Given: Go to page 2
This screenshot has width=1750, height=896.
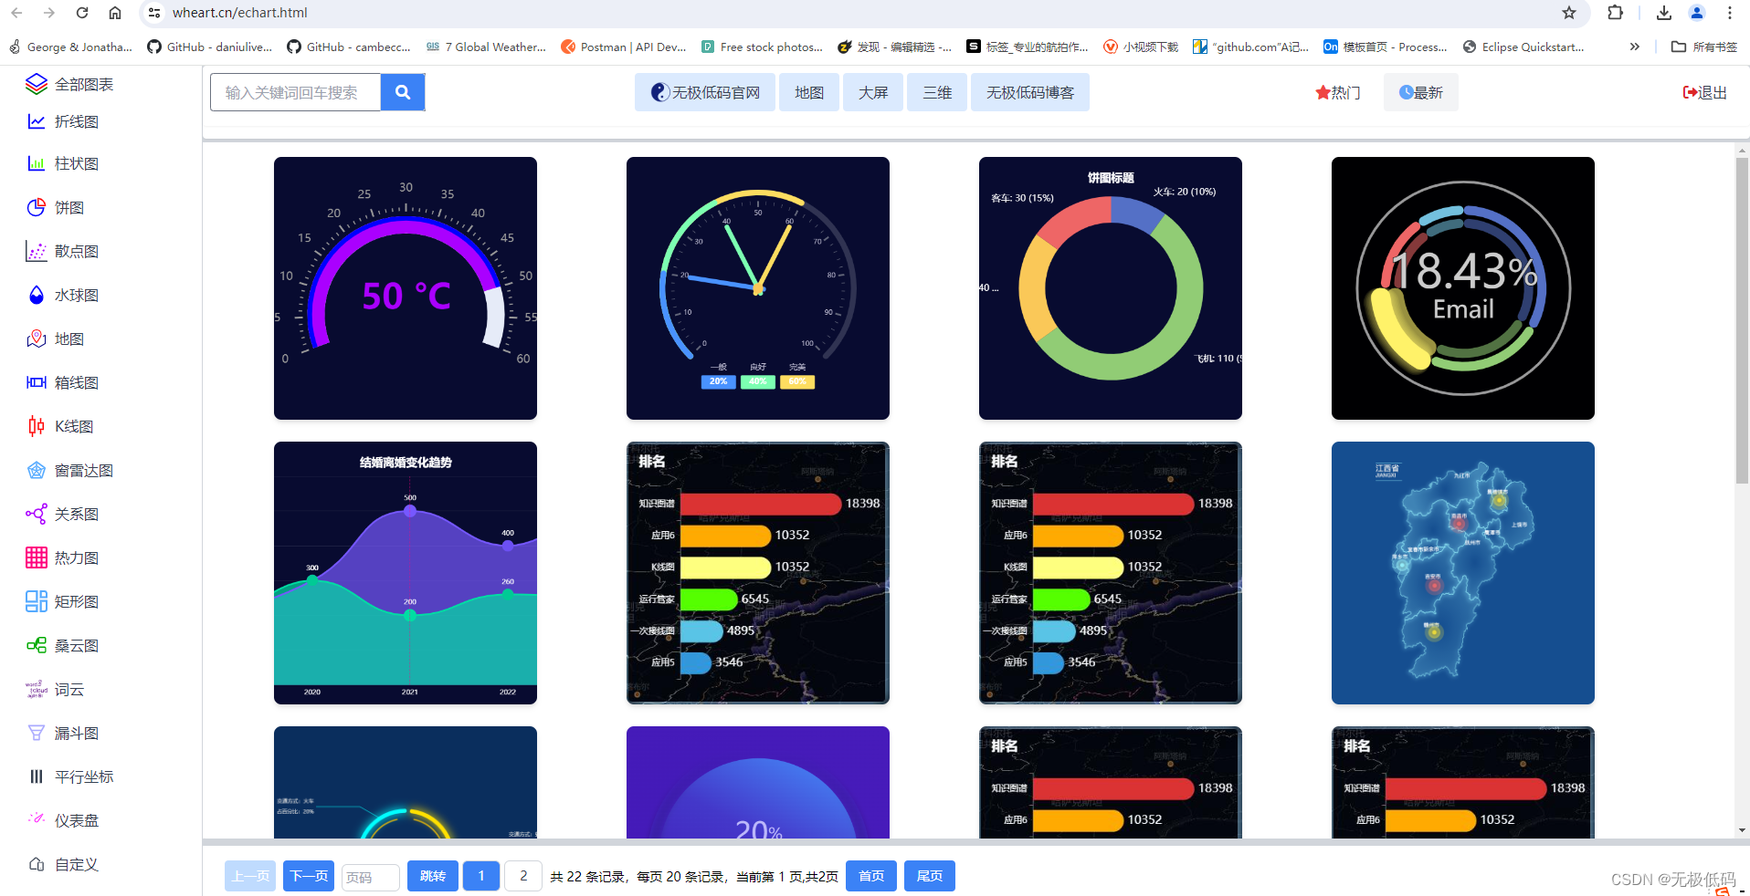Looking at the screenshot, I should tap(523, 876).
